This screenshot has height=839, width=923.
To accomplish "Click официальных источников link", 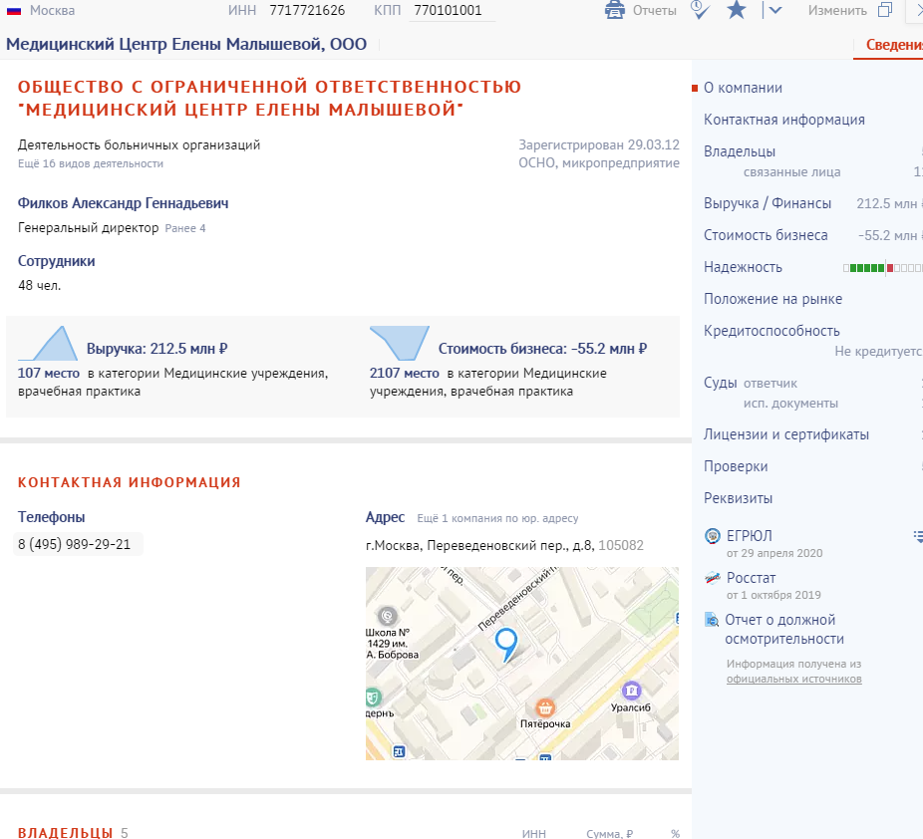I will pyautogui.click(x=793, y=679).
